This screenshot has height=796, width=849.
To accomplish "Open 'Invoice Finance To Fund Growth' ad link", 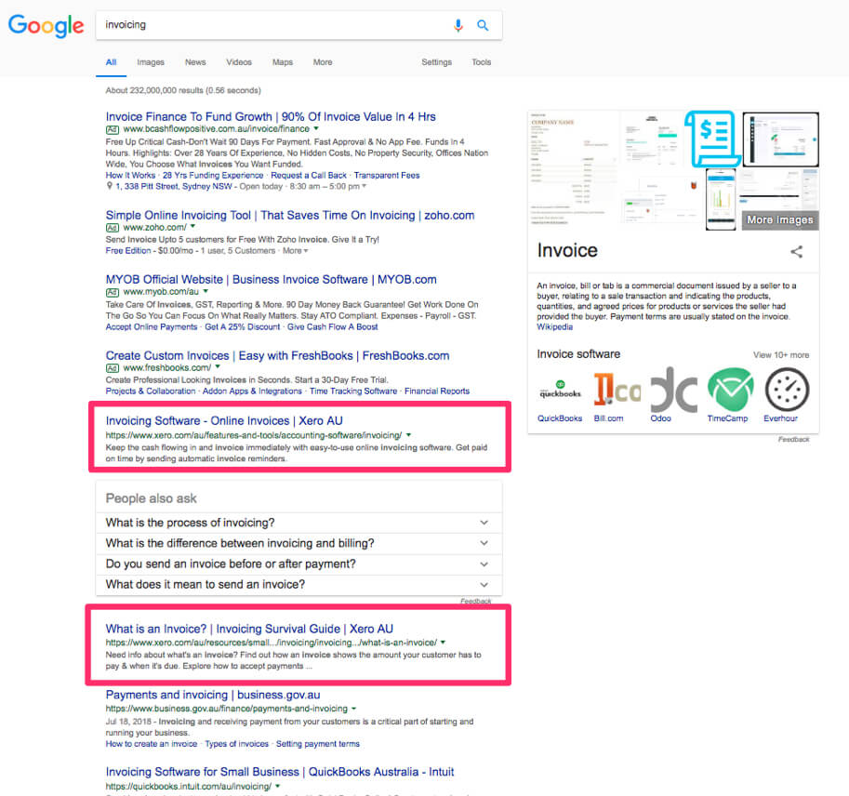I will (x=271, y=116).
